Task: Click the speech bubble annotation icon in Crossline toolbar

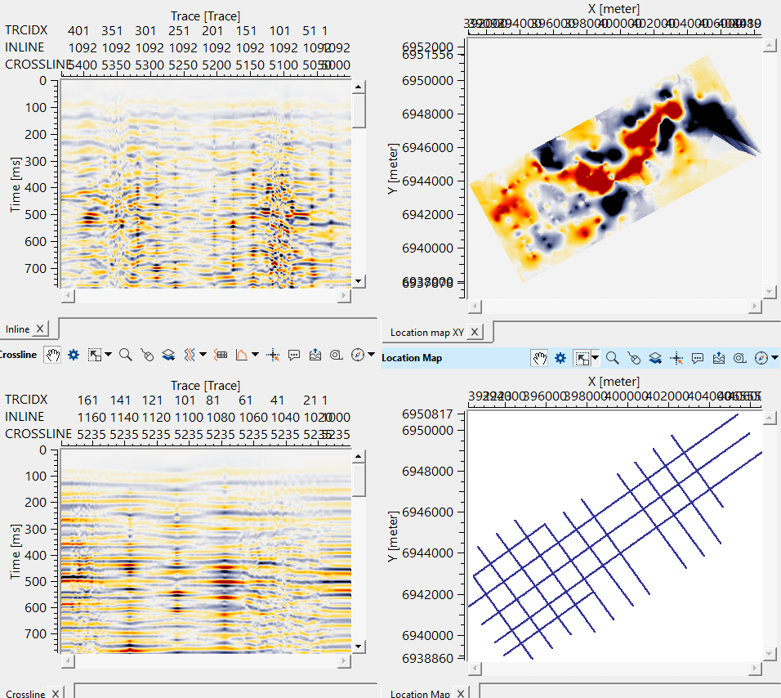Action: coord(294,355)
